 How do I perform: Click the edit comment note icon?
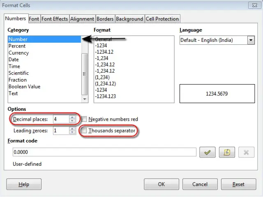(227, 152)
